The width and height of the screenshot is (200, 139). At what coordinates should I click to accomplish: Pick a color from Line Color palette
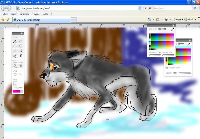[x=162, y=42]
